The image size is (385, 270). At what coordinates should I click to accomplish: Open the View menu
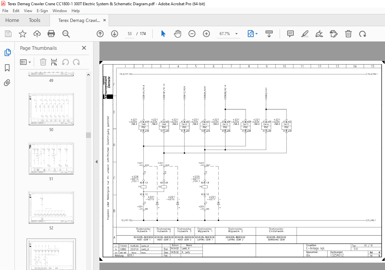tap(28, 11)
